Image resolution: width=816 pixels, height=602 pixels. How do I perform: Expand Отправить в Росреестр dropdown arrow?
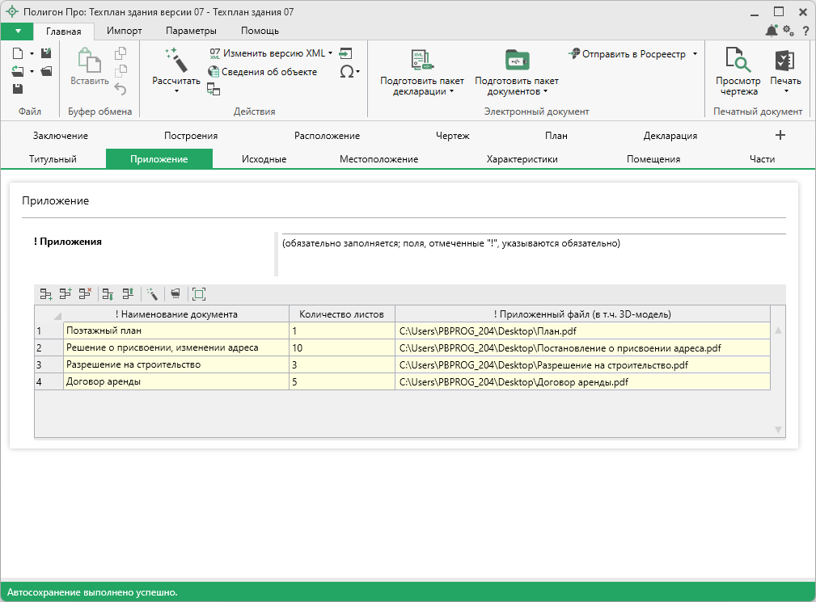[x=695, y=54]
